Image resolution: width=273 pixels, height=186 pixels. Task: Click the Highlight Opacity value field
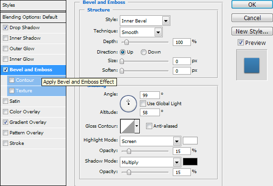(181, 151)
